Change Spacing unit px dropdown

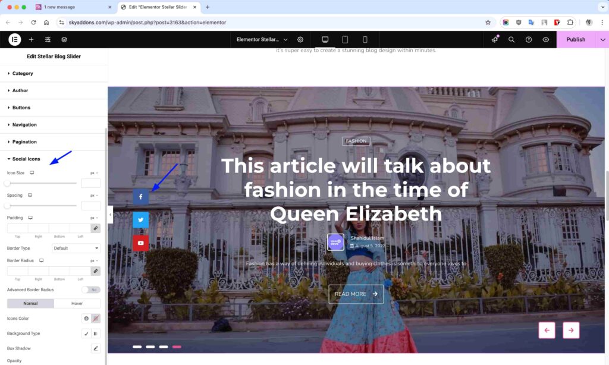tap(94, 196)
